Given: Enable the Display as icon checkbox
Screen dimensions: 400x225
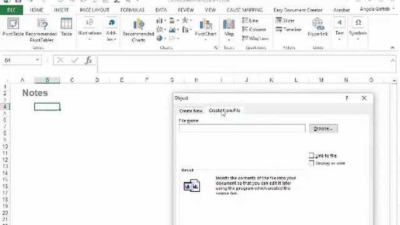Looking at the screenshot, I should [x=311, y=163].
